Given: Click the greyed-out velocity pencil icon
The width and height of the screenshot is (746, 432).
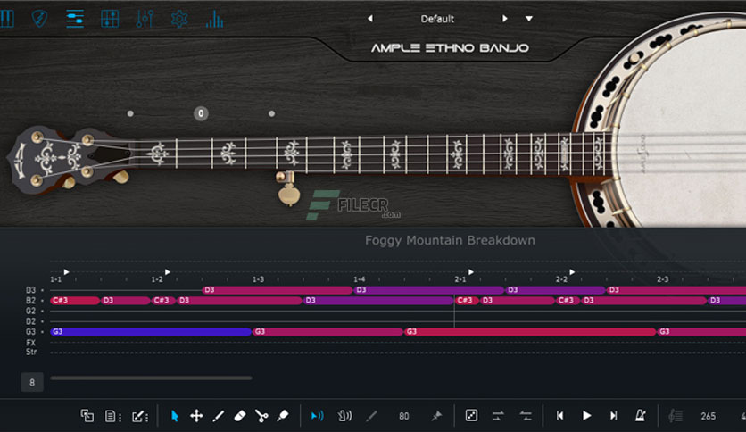Looking at the screenshot, I should click(371, 416).
